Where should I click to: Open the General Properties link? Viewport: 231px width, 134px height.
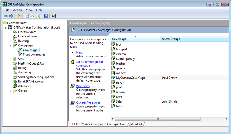[x=88, y=103]
